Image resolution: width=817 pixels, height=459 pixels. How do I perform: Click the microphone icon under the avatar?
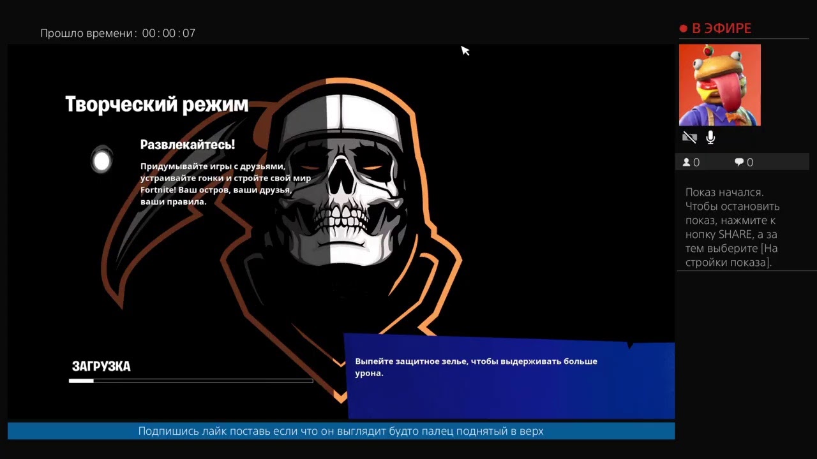coord(710,138)
